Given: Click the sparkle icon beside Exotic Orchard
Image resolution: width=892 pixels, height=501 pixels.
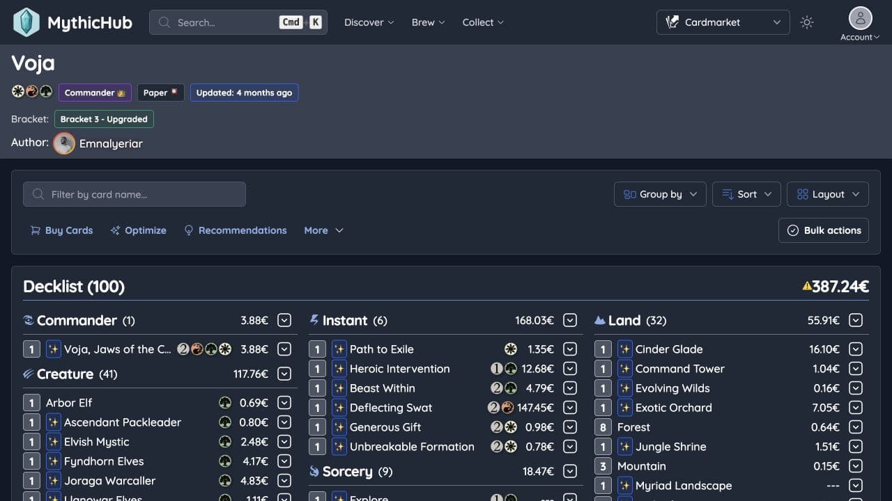Looking at the screenshot, I should pos(625,408).
